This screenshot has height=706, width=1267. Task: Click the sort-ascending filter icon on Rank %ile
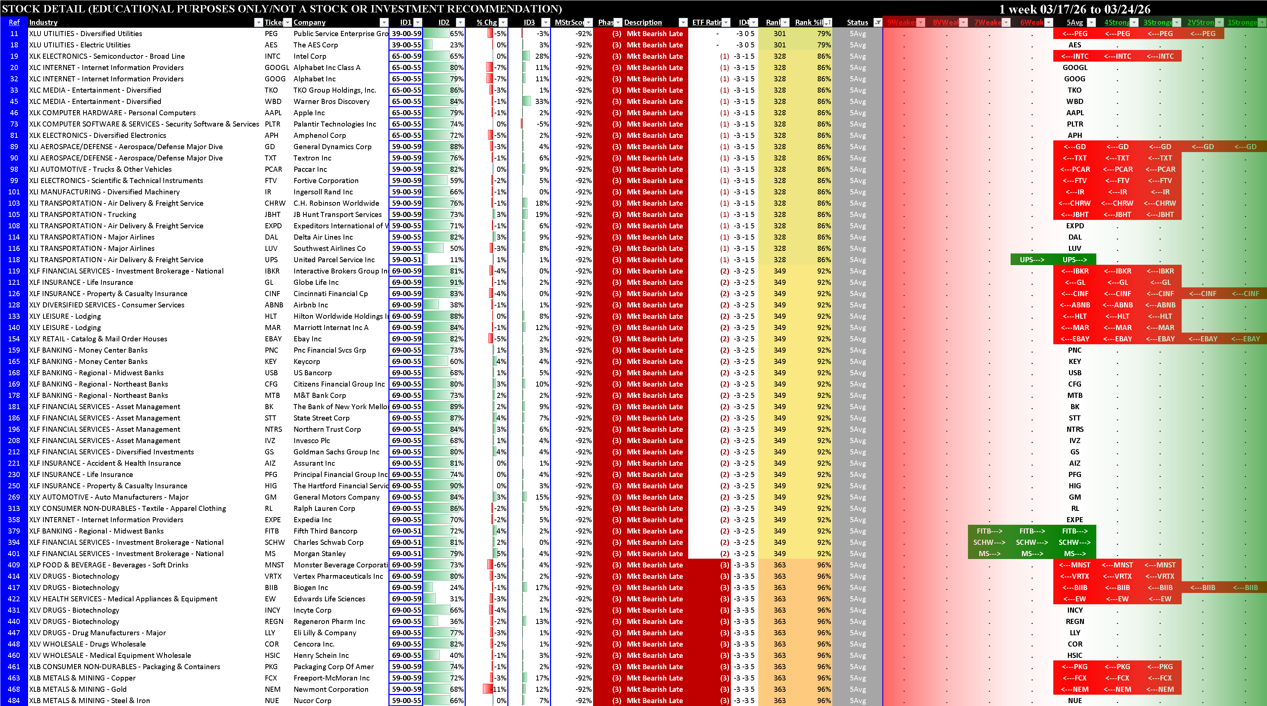tap(828, 22)
